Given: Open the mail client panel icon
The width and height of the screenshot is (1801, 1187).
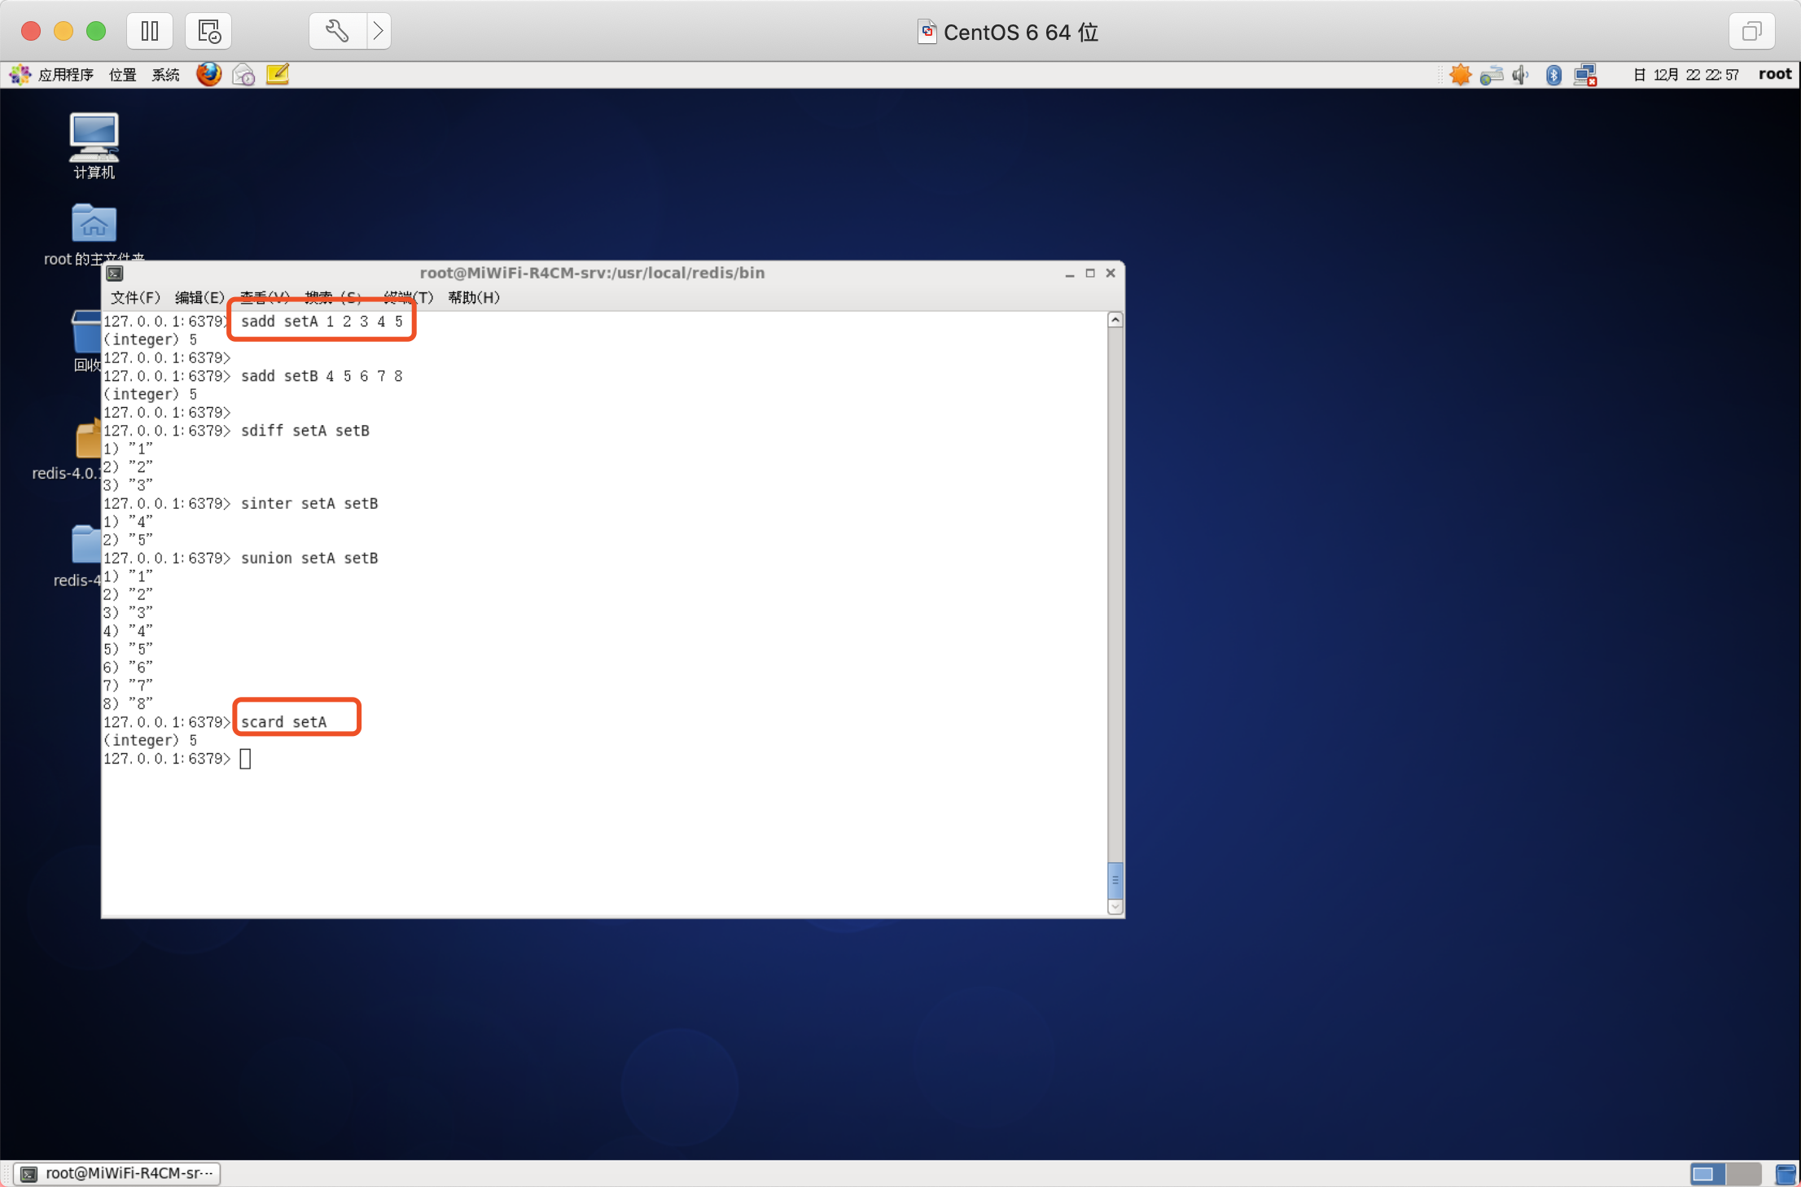Looking at the screenshot, I should pos(243,75).
